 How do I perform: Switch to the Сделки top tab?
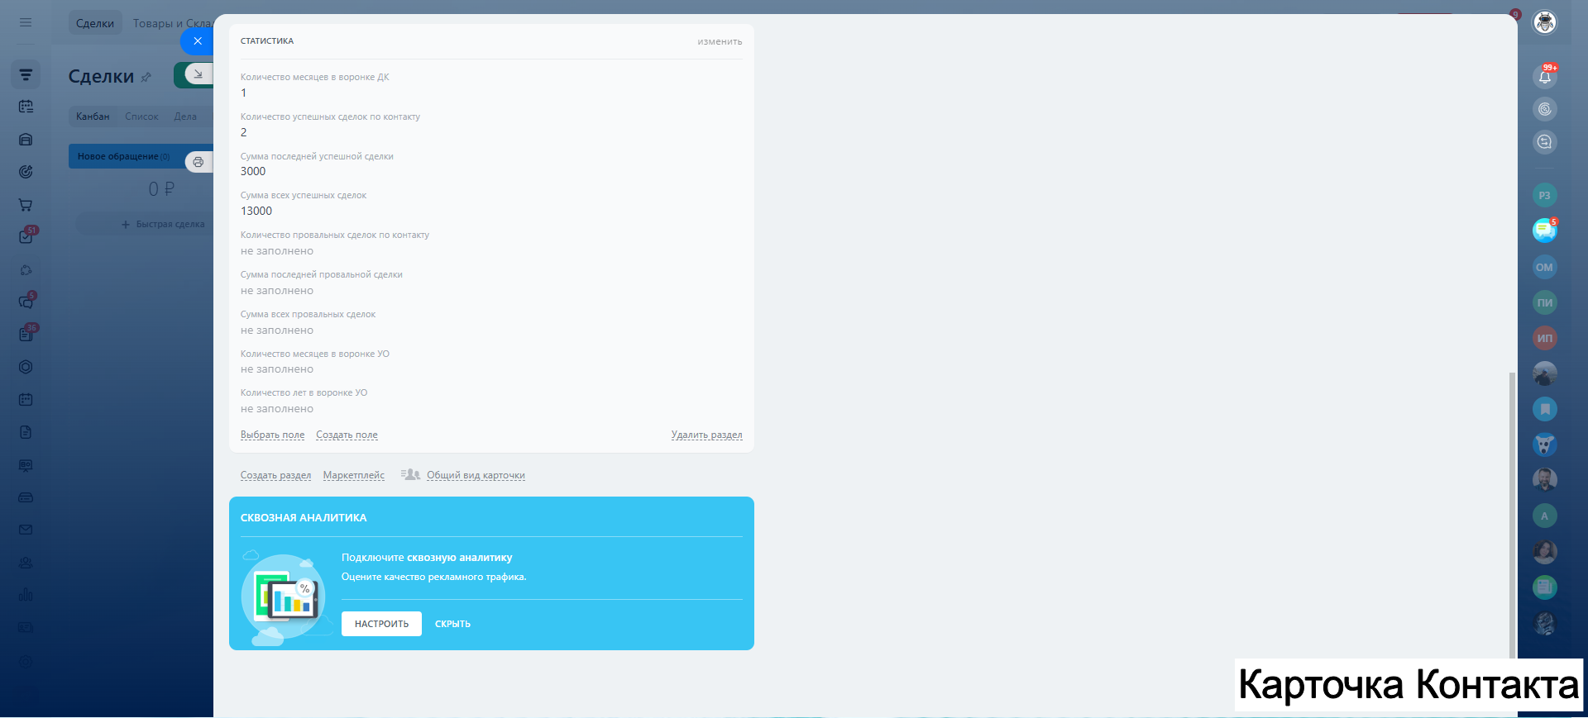click(95, 23)
